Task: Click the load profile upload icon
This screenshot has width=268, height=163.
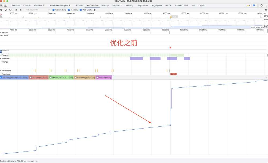Action: (16, 10)
